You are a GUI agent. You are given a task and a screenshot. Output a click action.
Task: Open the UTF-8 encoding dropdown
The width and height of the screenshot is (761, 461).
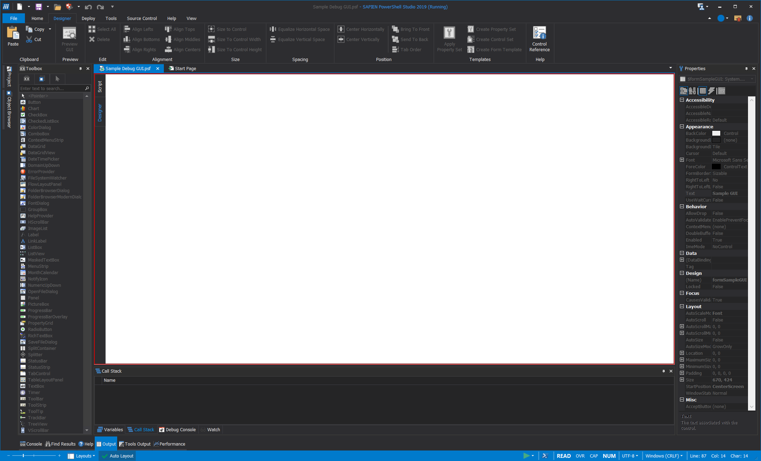coord(630,456)
